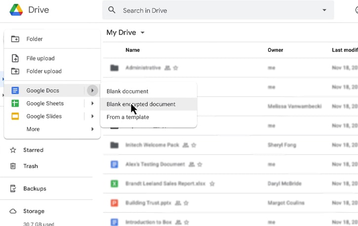The width and height of the screenshot is (358, 226).
Task: Choose File upload
Action: click(x=52, y=58)
